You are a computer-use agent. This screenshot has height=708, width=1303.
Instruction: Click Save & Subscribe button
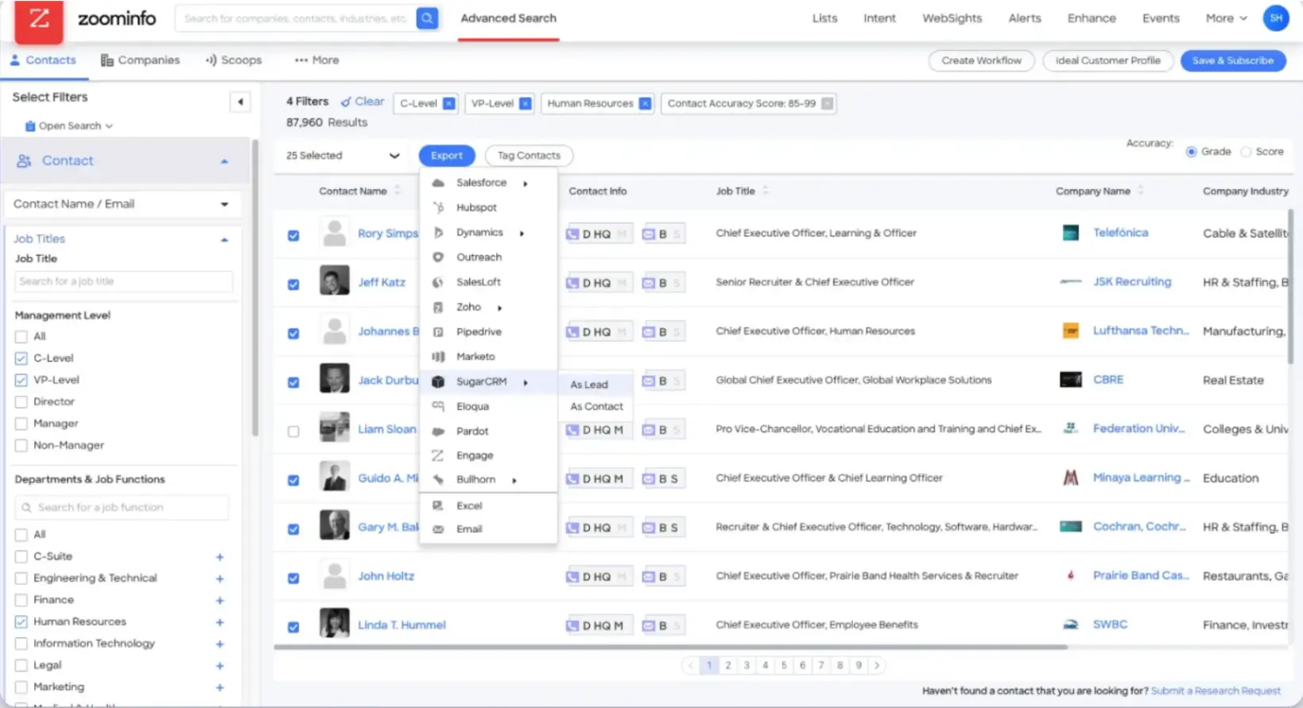pos(1233,60)
